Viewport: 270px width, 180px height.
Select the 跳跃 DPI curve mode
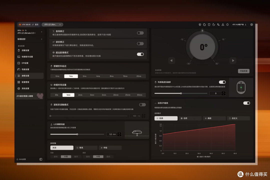pyautogui.click(x=214, y=118)
